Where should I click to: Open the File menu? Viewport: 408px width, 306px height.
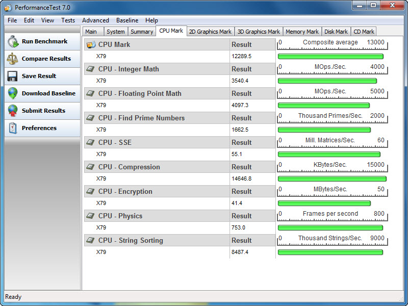(12, 20)
